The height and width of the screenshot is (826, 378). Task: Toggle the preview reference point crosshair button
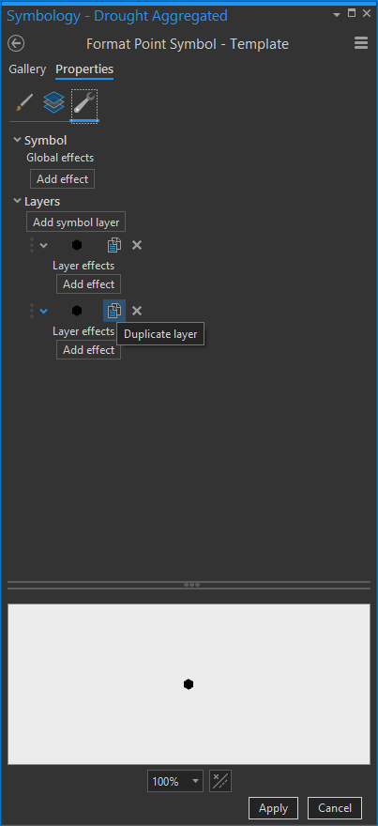tap(220, 781)
